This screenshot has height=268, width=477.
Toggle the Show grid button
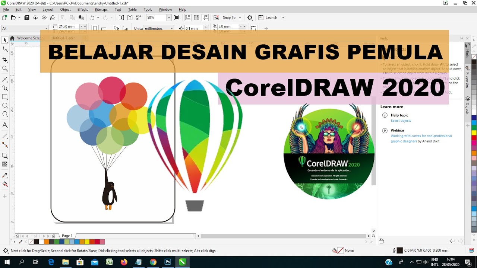click(196, 17)
